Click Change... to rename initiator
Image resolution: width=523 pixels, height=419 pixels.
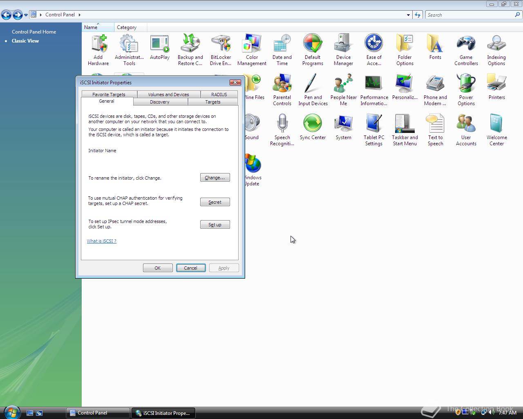pyautogui.click(x=215, y=178)
